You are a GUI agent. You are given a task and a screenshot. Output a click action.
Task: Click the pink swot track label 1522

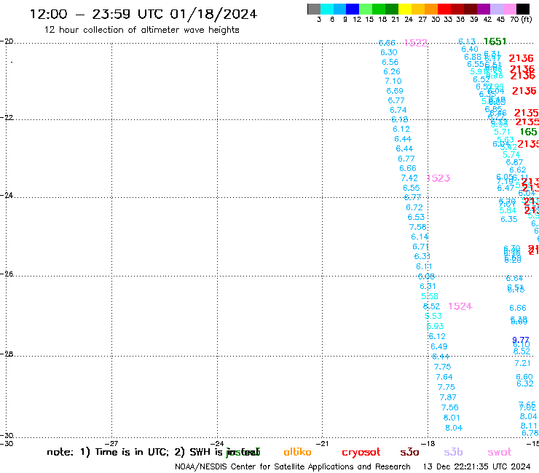[x=416, y=43]
